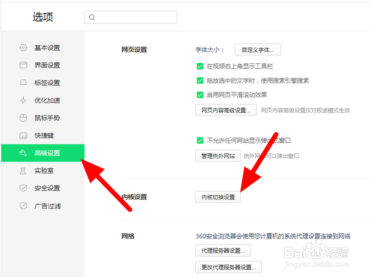Viewport: 370px width, 277px height.
Task: Click the 快捷键 keyboard shortcut icon
Action: pyautogui.click(x=23, y=135)
